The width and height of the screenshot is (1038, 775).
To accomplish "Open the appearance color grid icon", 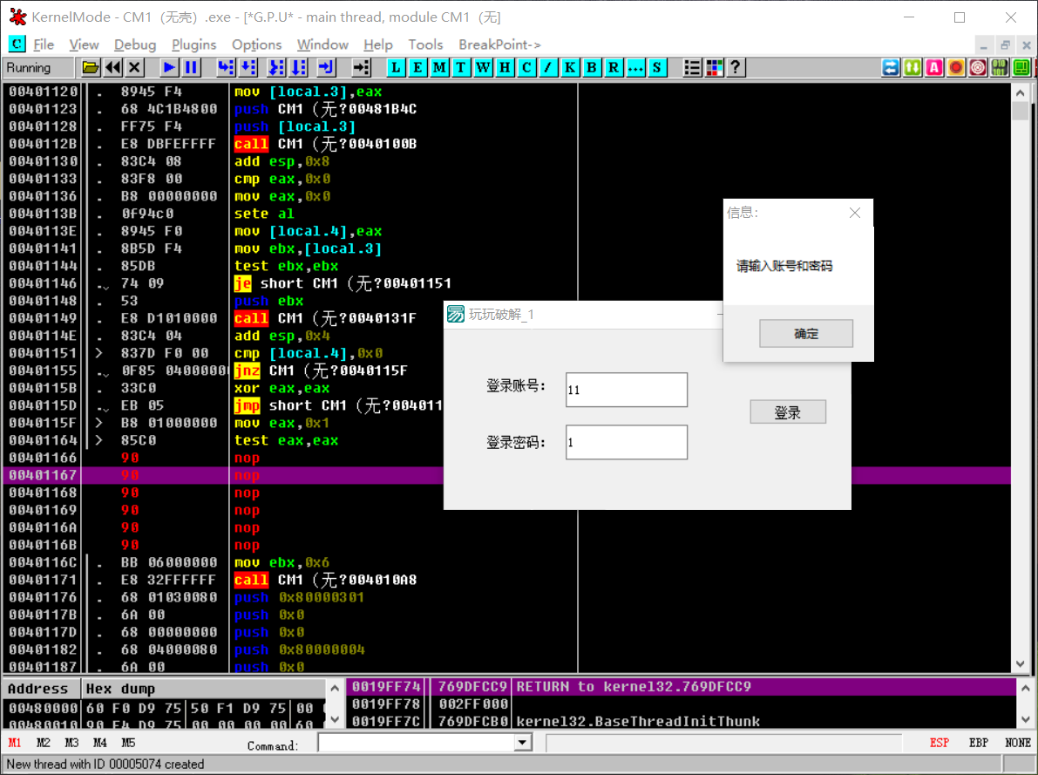I will [x=715, y=67].
